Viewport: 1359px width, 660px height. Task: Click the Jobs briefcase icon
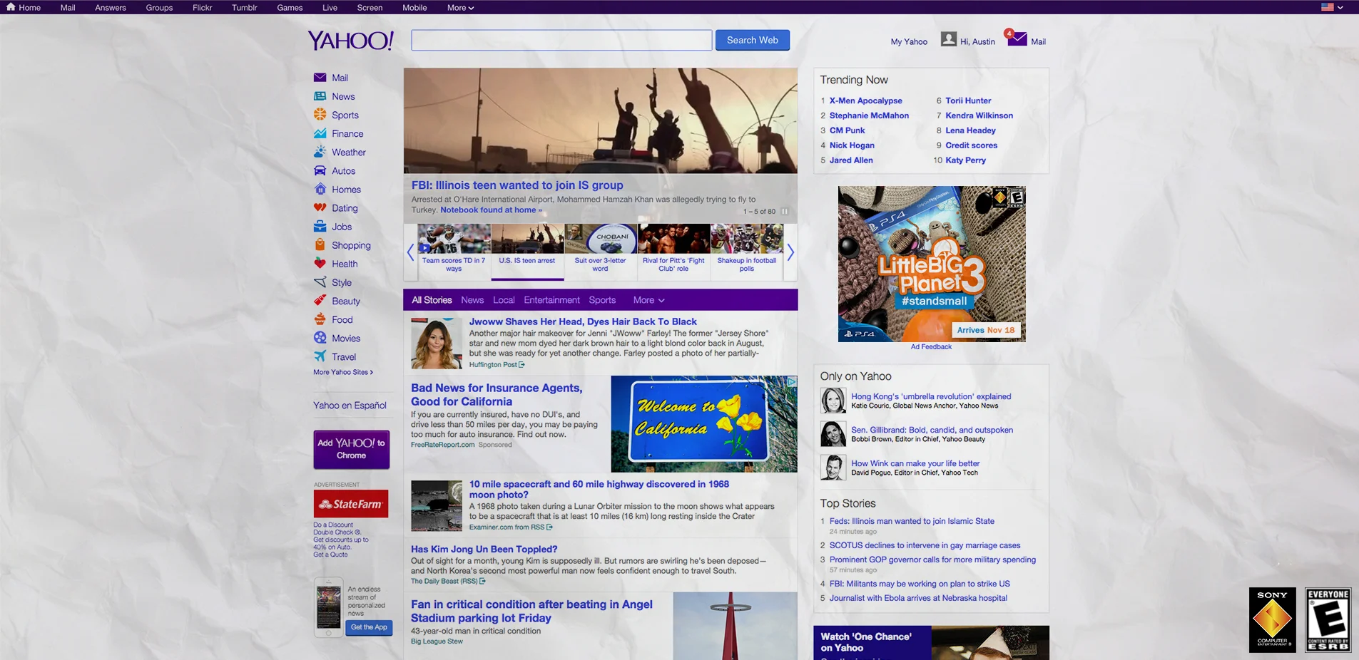pos(320,226)
